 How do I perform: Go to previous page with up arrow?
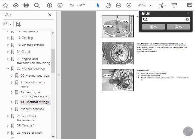tap(50, 5)
